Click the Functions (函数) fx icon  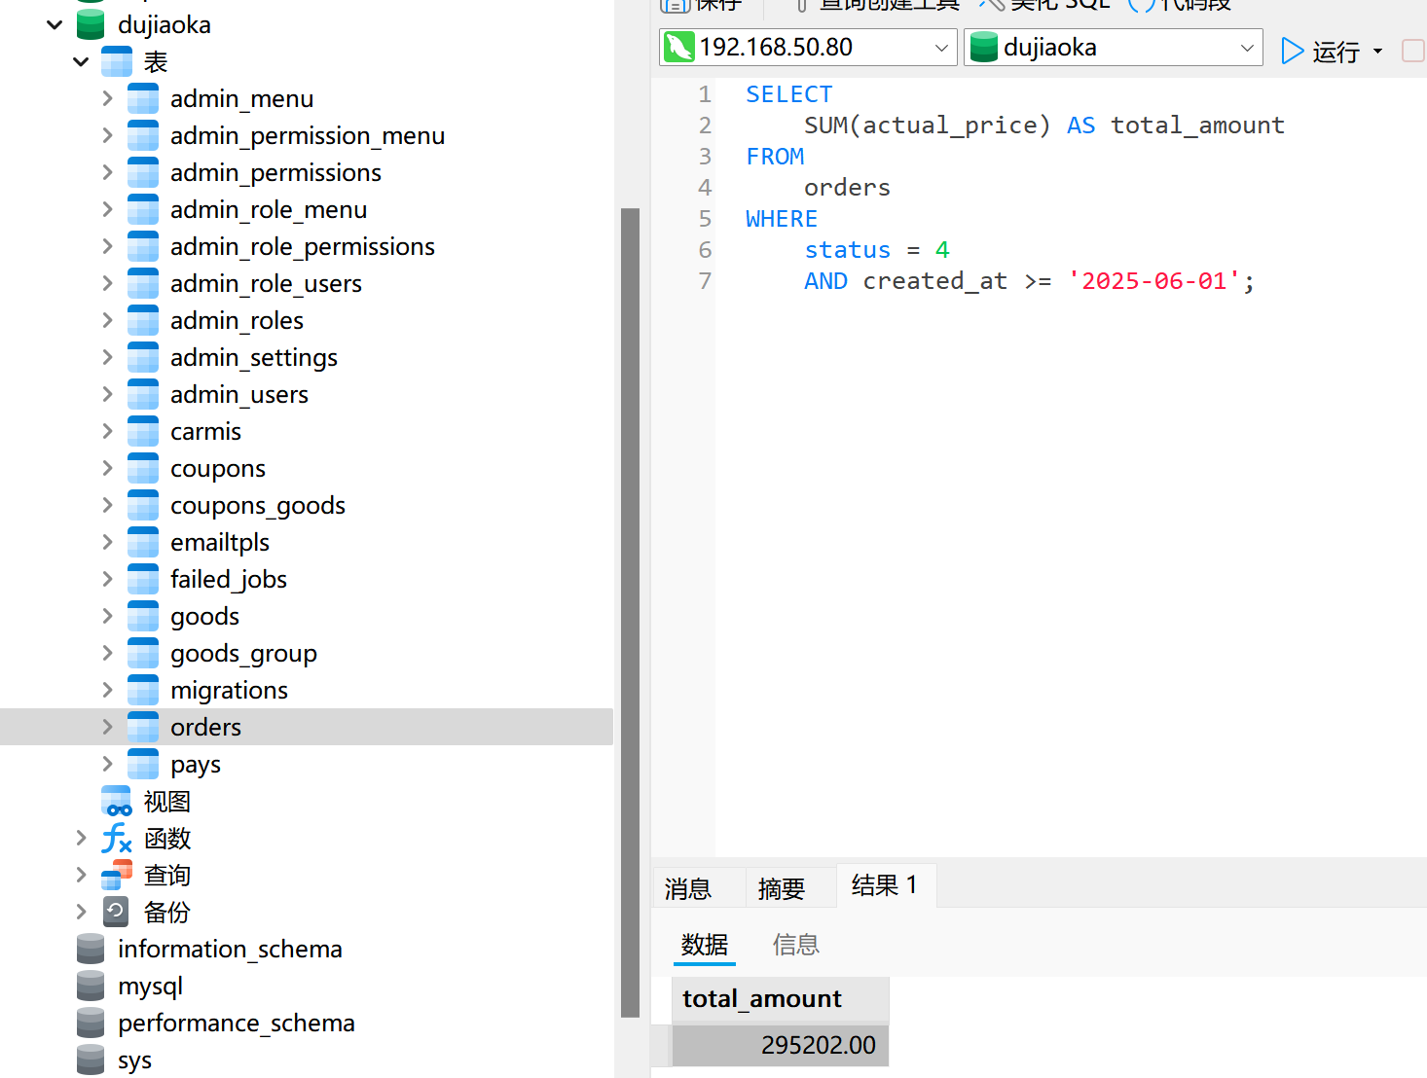[116, 839]
